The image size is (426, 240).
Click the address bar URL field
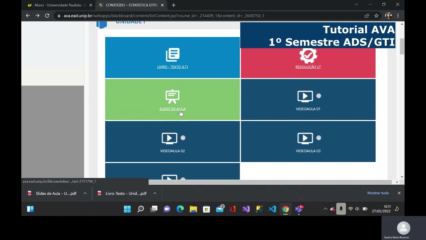(x=210, y=16)
